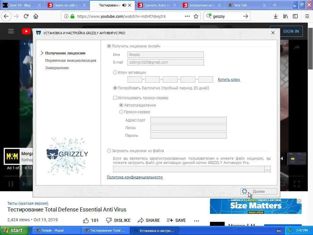313x235 pixels.
Task: Submit the search with the arrow
Action: point(246,17)
